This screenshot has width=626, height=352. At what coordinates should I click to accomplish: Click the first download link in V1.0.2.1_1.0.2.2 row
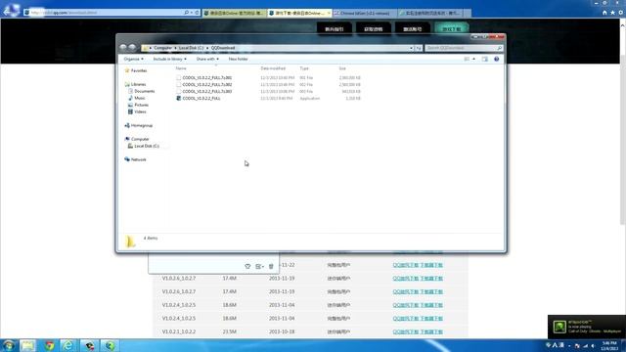point(405,332)
